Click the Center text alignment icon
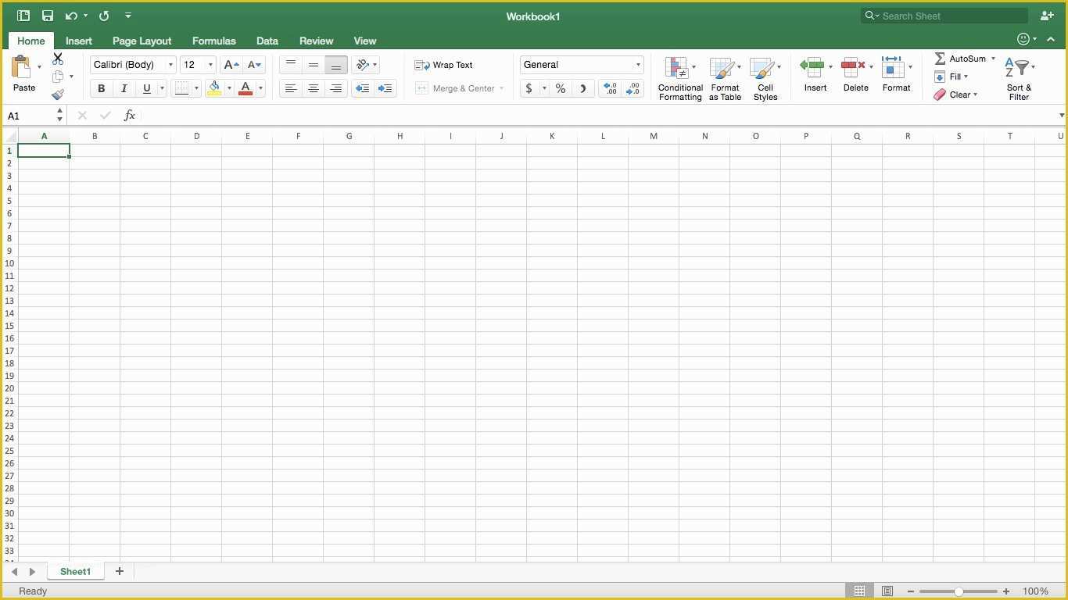 pyautogui.click(x=314, y=88)
